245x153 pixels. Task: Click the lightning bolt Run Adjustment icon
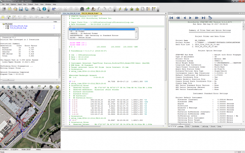(120, 9)
